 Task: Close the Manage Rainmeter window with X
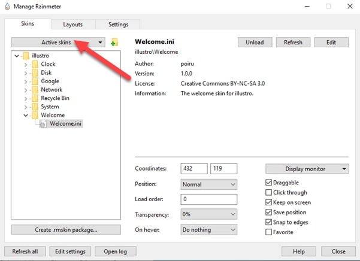click(350, 6)
